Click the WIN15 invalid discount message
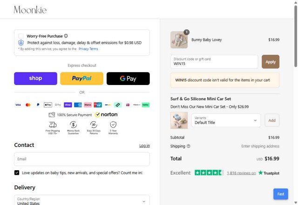298x205 pixels. (225, 80)
